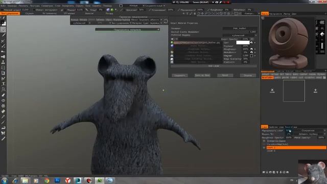Screen dimensions: 327x184
Task: Toggle visibility eye of Layer 1
Action: pos(264,148)
